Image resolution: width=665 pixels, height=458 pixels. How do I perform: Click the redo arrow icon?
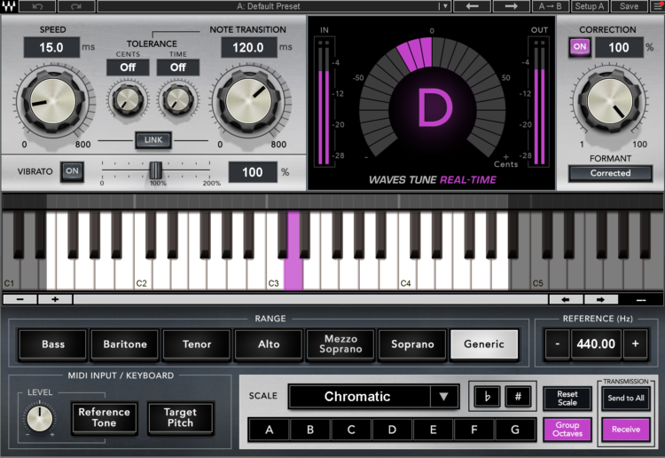[76, 6]
